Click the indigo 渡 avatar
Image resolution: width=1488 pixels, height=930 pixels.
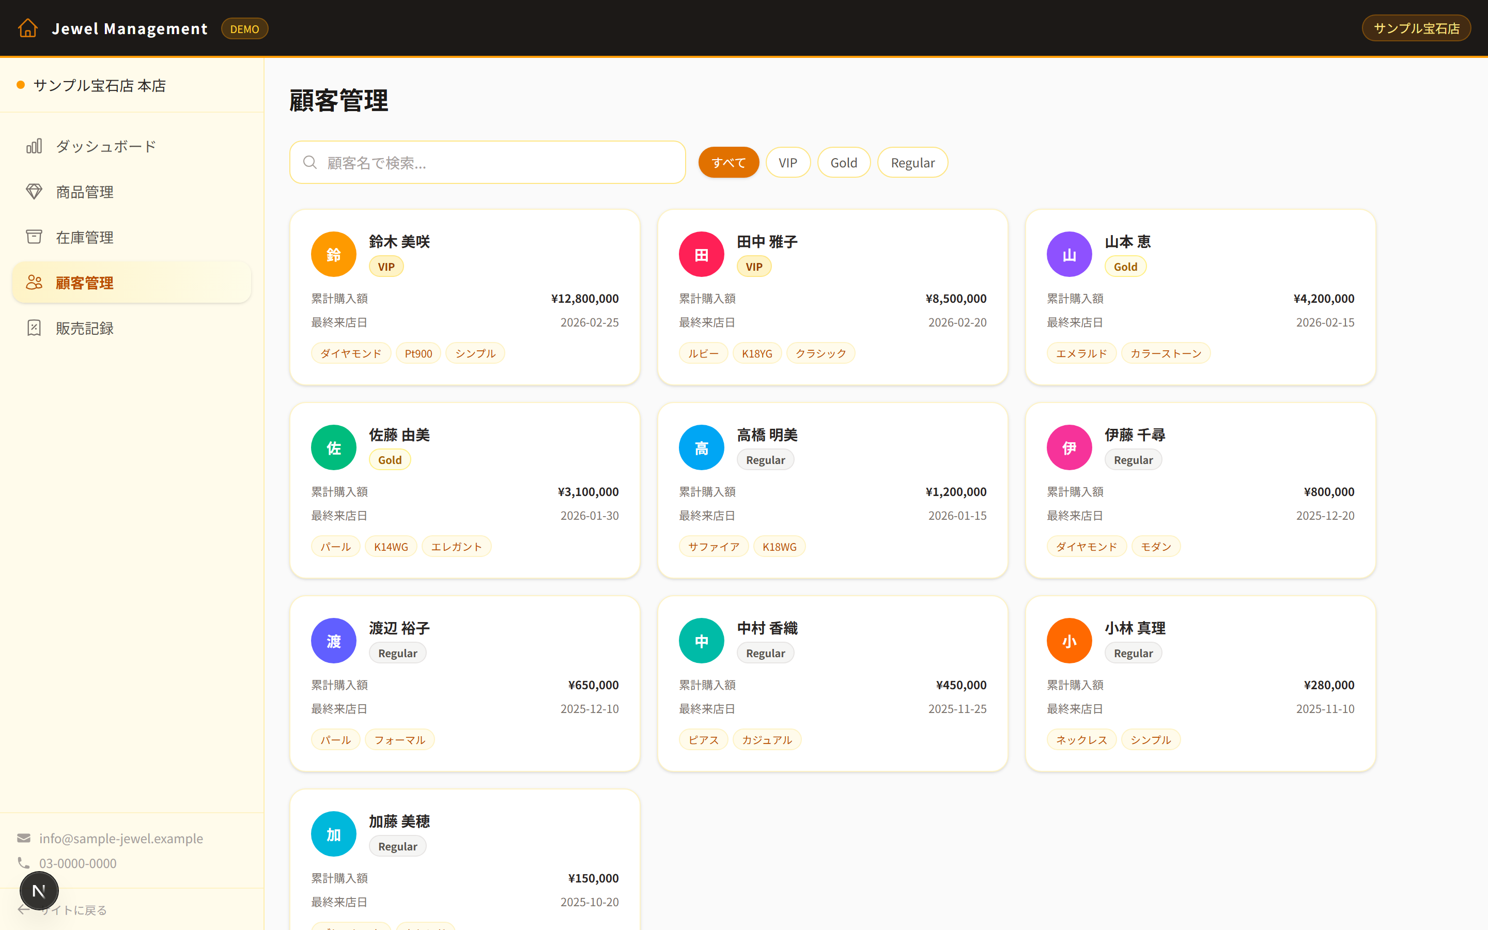coord(333,640)
